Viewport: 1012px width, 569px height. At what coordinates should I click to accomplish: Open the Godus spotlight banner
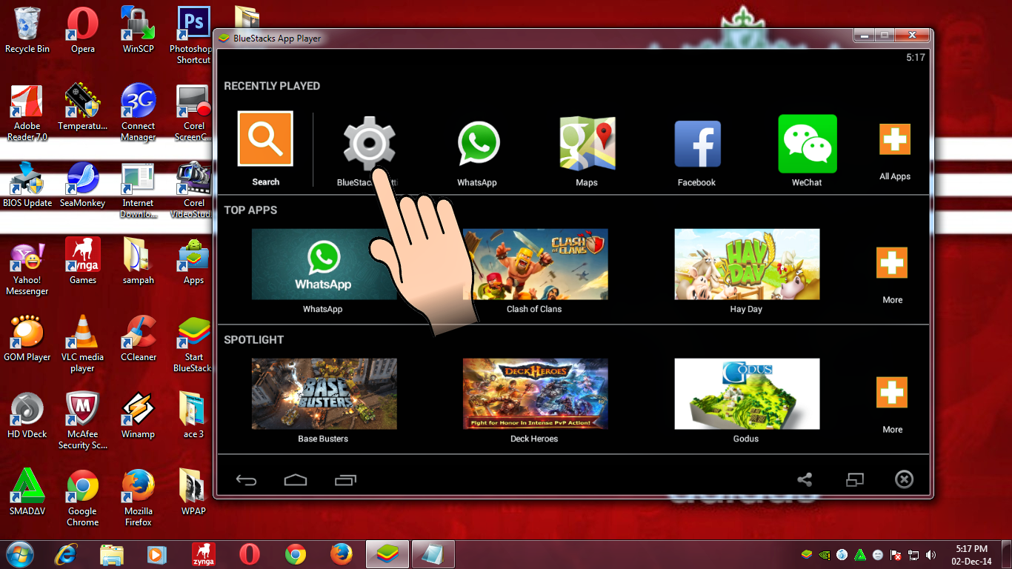pyautogui.click(x=747, y=393)
